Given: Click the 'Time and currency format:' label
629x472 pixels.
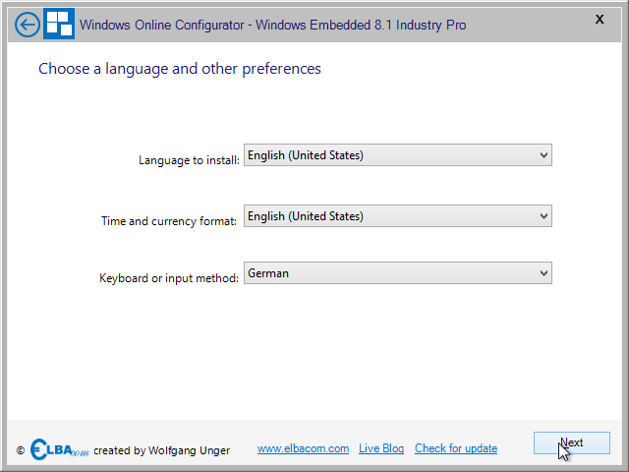Looking at the screenshot, I should click(169, 221).
